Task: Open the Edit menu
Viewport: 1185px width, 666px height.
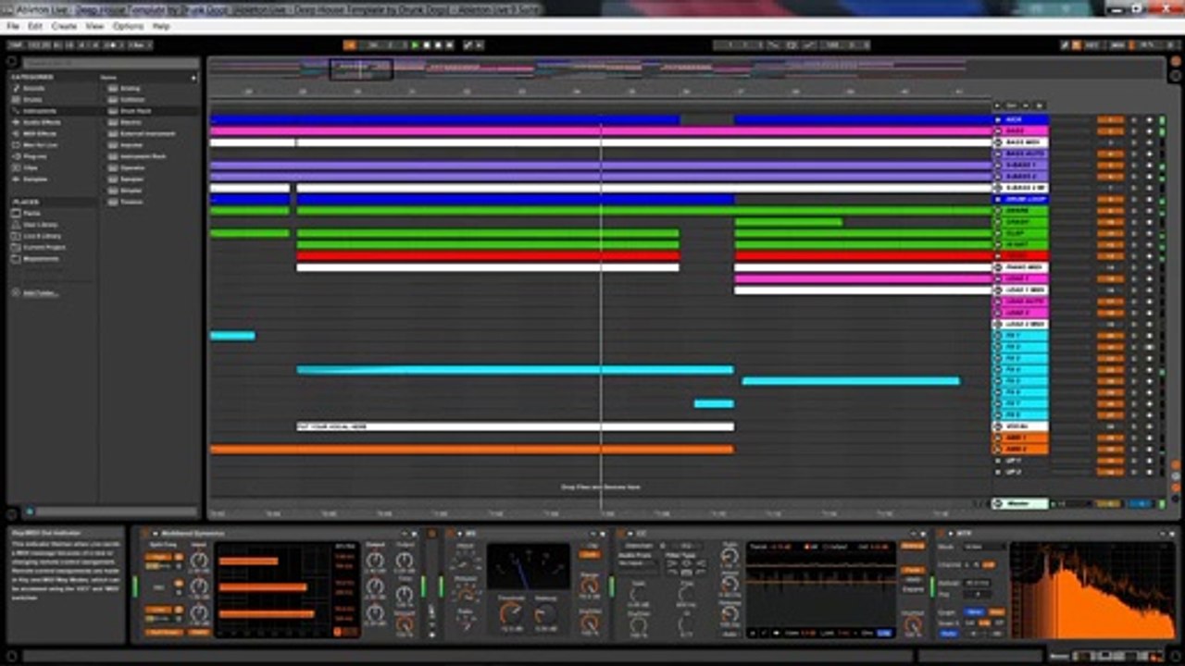Action: point(35,26)
